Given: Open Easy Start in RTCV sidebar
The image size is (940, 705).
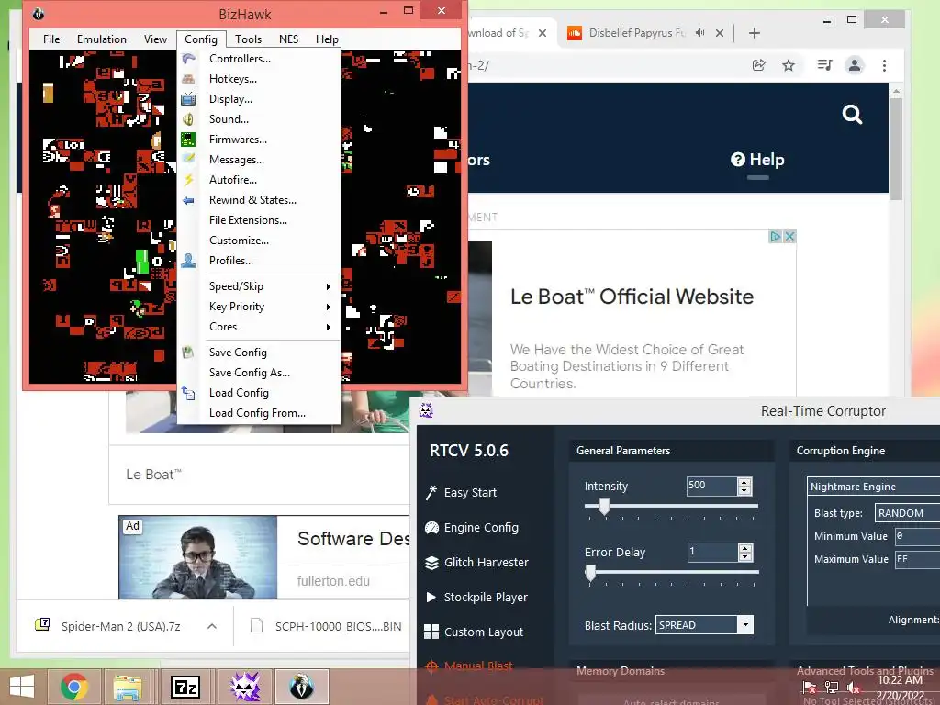Looking at the screenshot, I should tap(461, 493).
